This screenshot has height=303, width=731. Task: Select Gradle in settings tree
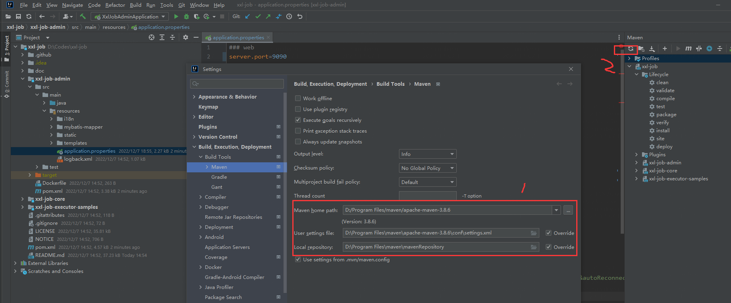click(219, 177)
